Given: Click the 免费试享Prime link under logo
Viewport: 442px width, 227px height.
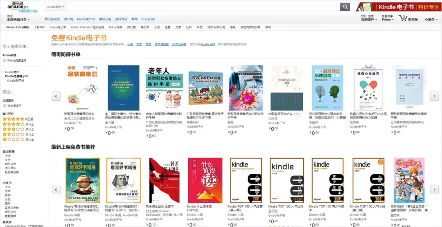Looking at the screenshot, I should [28, 11].
